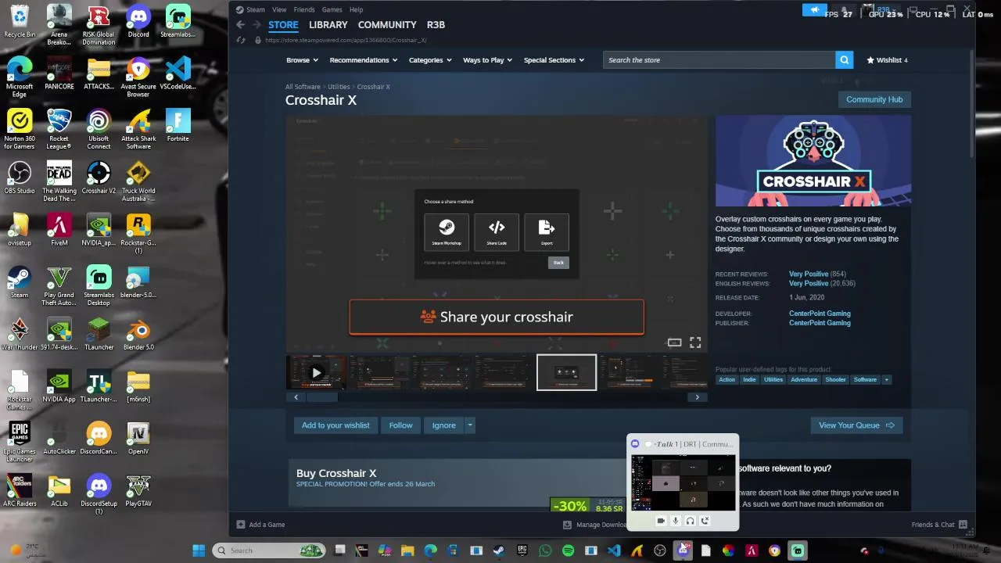The image size is (1001, 563).
Task: Click the Windows Start button
Action: coord(199,550)
